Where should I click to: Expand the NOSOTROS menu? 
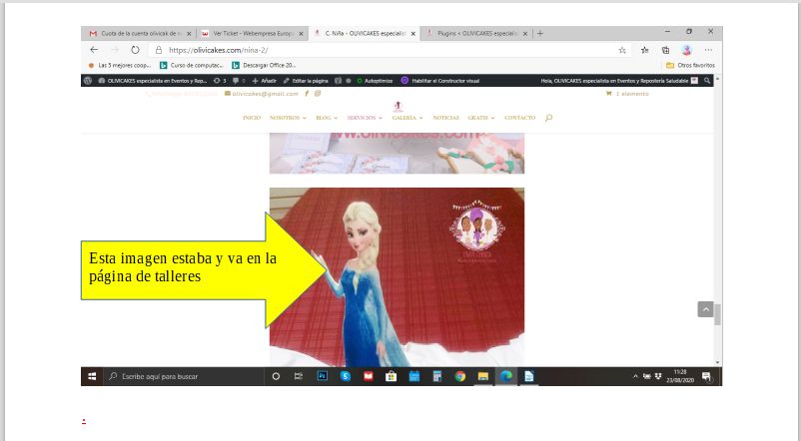[x=288, y=118]
